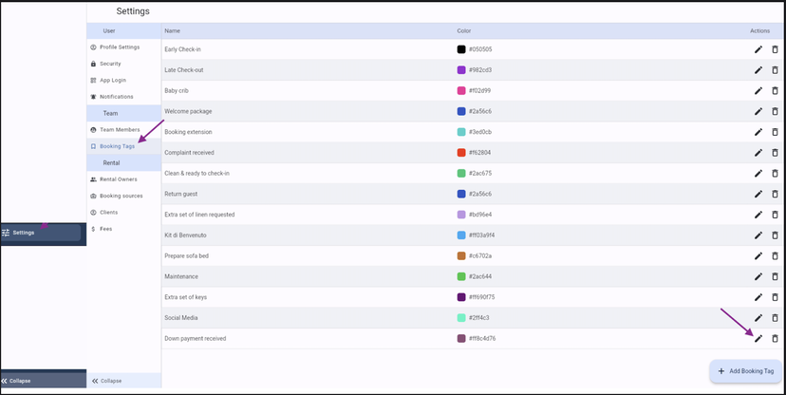Edit Extra set of linen requested tag
The image size is (786, 395).
tap(758, 215)
